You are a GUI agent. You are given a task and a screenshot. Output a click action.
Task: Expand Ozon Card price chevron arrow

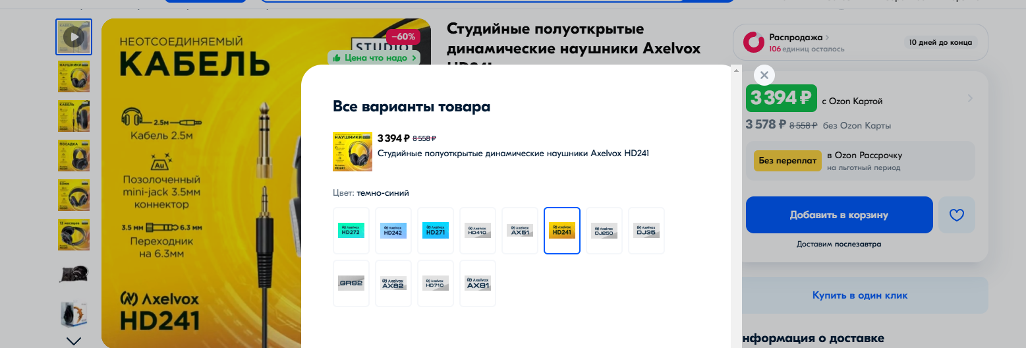point(970,99)
